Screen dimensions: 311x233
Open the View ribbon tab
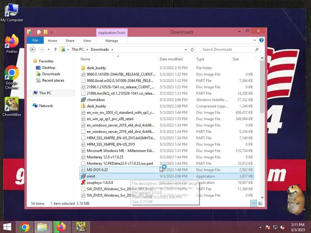[x=87, y=41]
